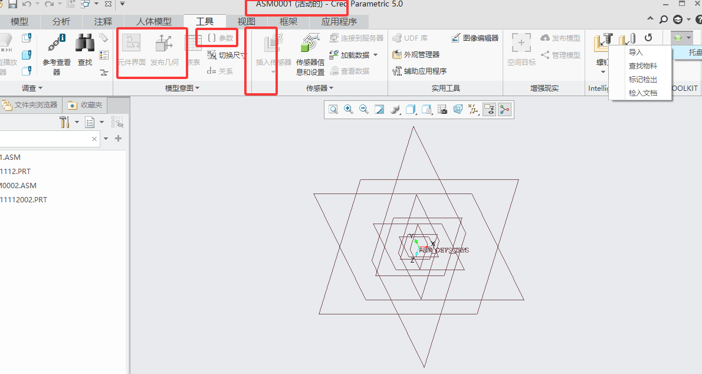
Task: Click 切换尺寸 switch dimensions tool
Action: [x=227, y=55]
